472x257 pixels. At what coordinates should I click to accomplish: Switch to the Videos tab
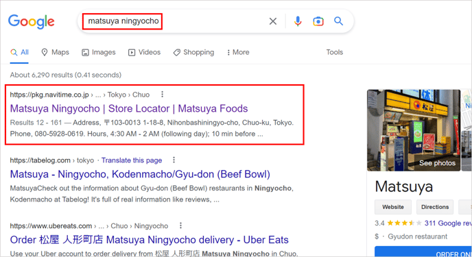[144, 52]
